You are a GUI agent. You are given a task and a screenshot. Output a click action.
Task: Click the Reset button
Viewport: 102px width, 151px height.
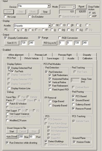[82, 7]
